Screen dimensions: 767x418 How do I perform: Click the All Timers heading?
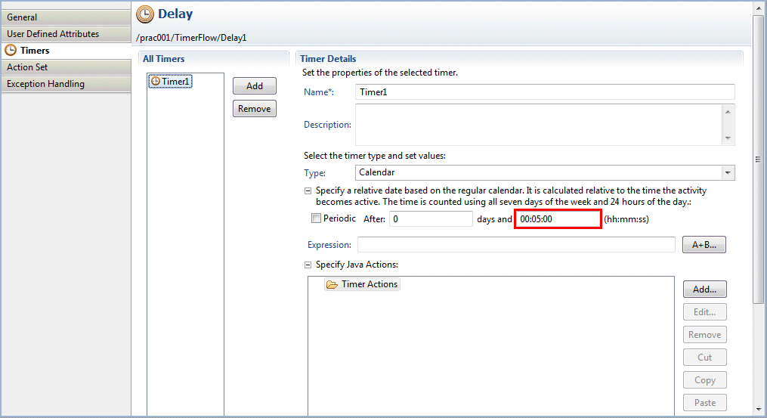tap(163, 59)
